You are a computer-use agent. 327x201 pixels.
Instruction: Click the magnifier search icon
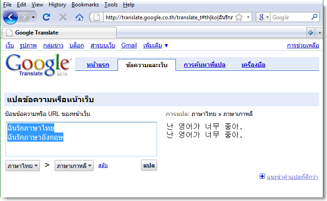tap(314, 17)
